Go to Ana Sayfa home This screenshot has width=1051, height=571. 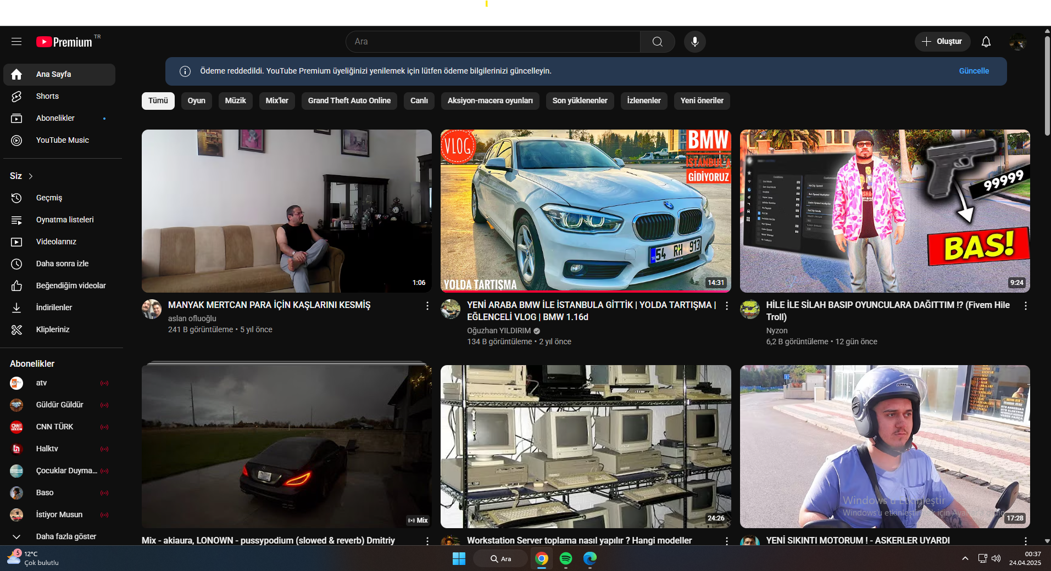click(x=59, y=74)
